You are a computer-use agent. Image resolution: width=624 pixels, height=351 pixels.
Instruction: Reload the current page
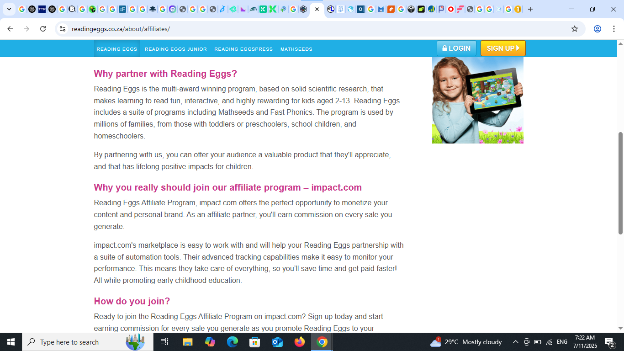point(43,29)
